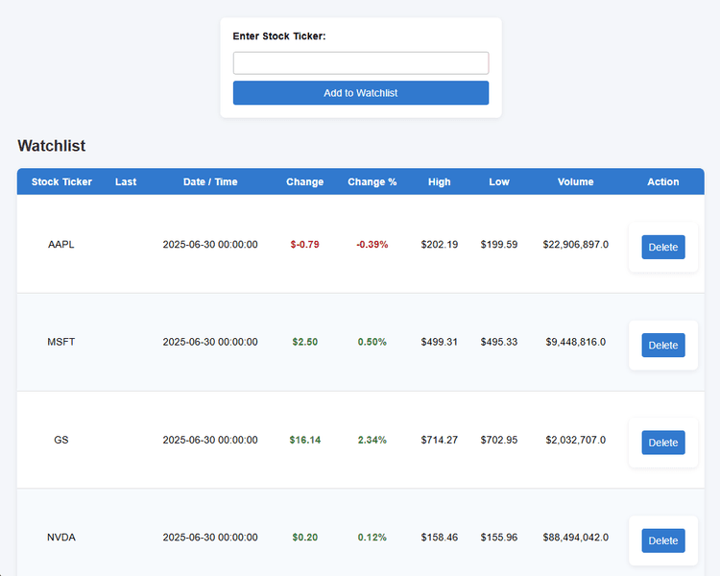The image size is (720, 576).
Task: Delete the MSFT row from watchlist
Action: click(663, 345)
